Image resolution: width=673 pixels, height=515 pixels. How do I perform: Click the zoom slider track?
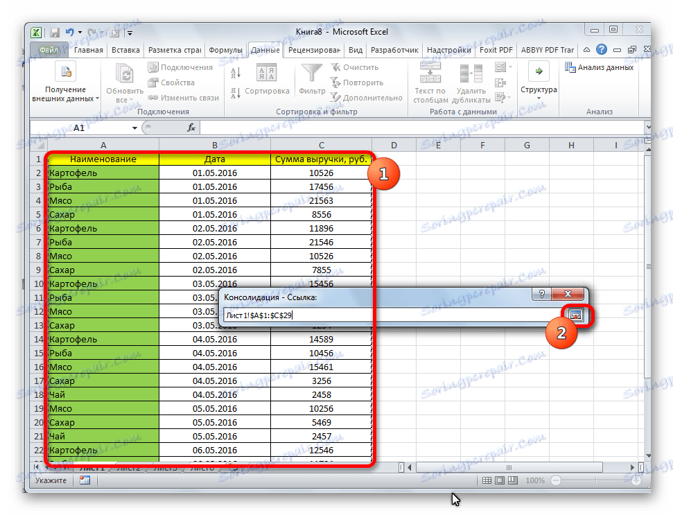click(596, 480)
